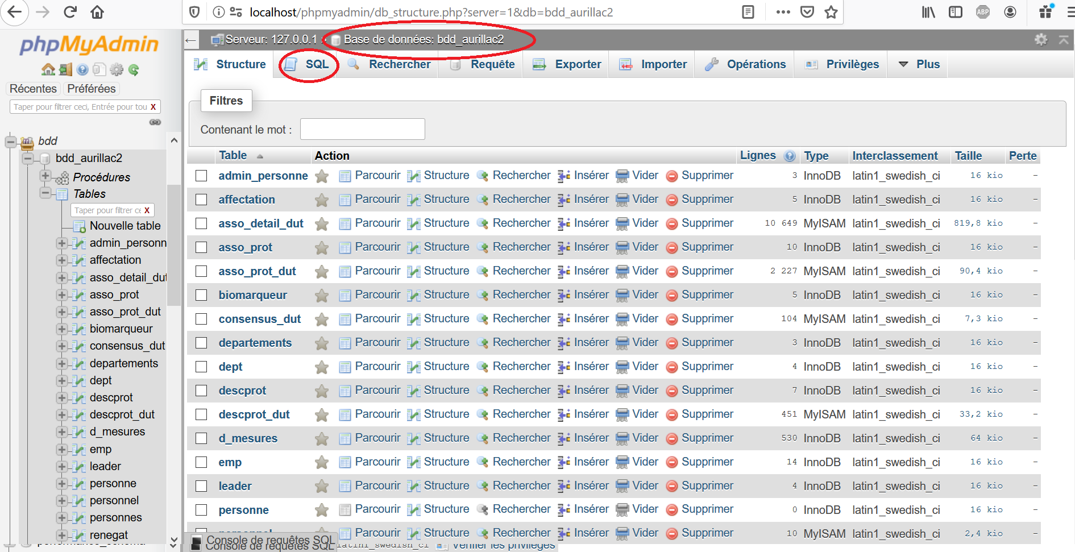
Task: Click the Lignes help info icon
Action: tap(789, 156)
